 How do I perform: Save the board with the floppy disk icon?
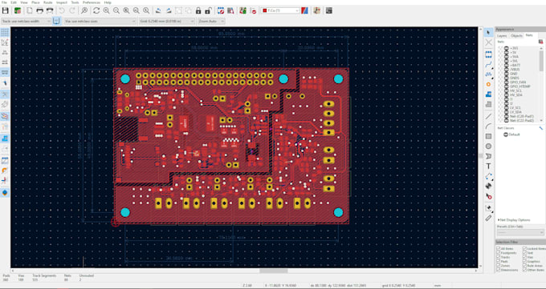coord(6,10)
